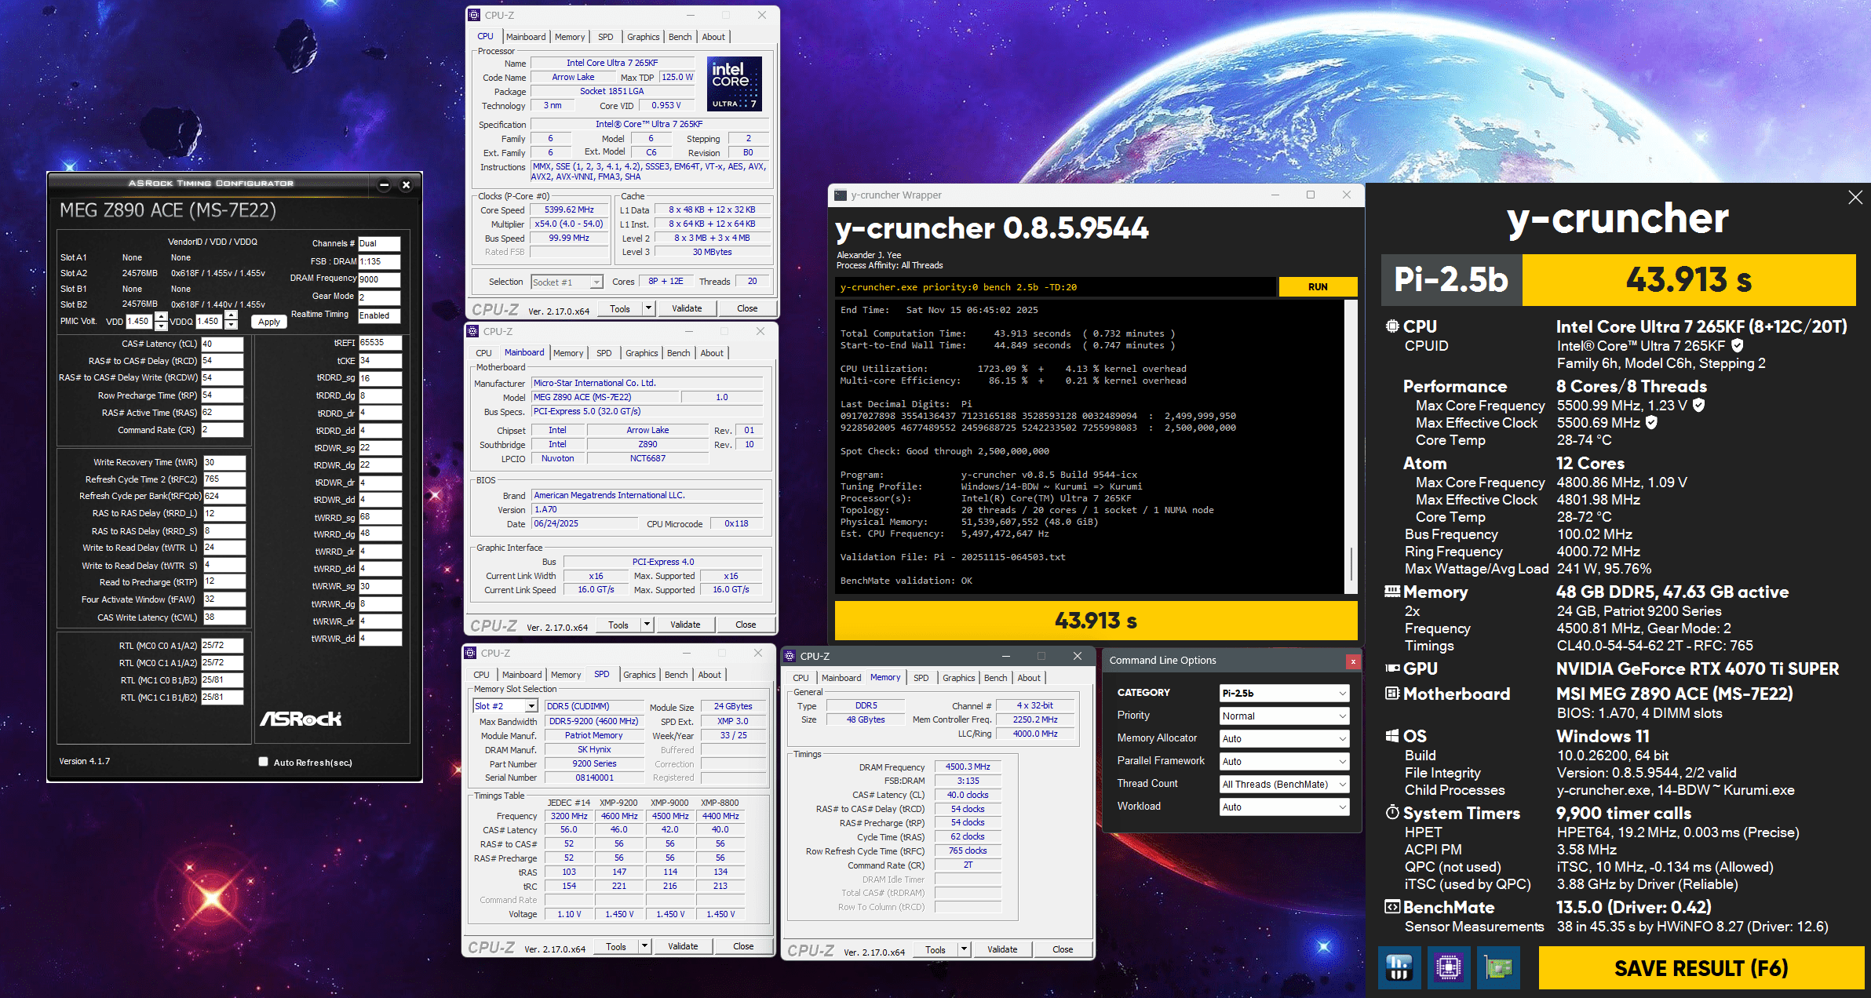This screenshot has width=1871, height=998.
Task: Open the Bench tab in top CPU-Z window
Action: click(680, 37)
